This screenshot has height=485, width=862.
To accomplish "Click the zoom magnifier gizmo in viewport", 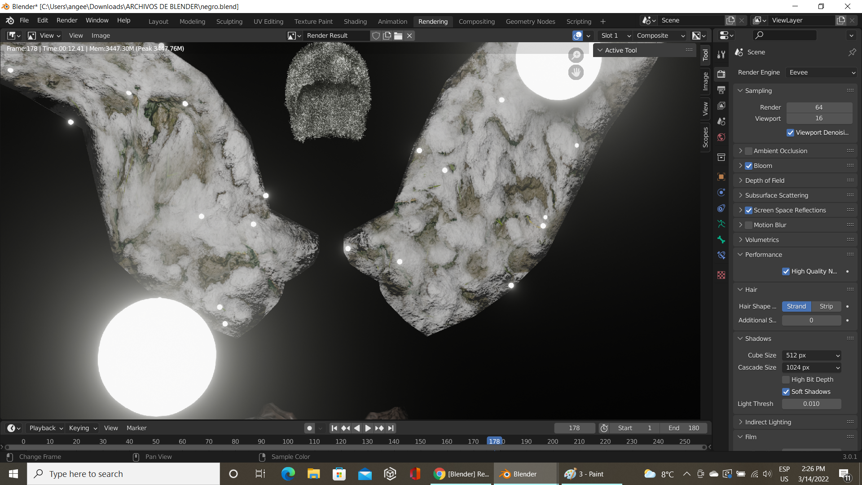I will point(576,55).
